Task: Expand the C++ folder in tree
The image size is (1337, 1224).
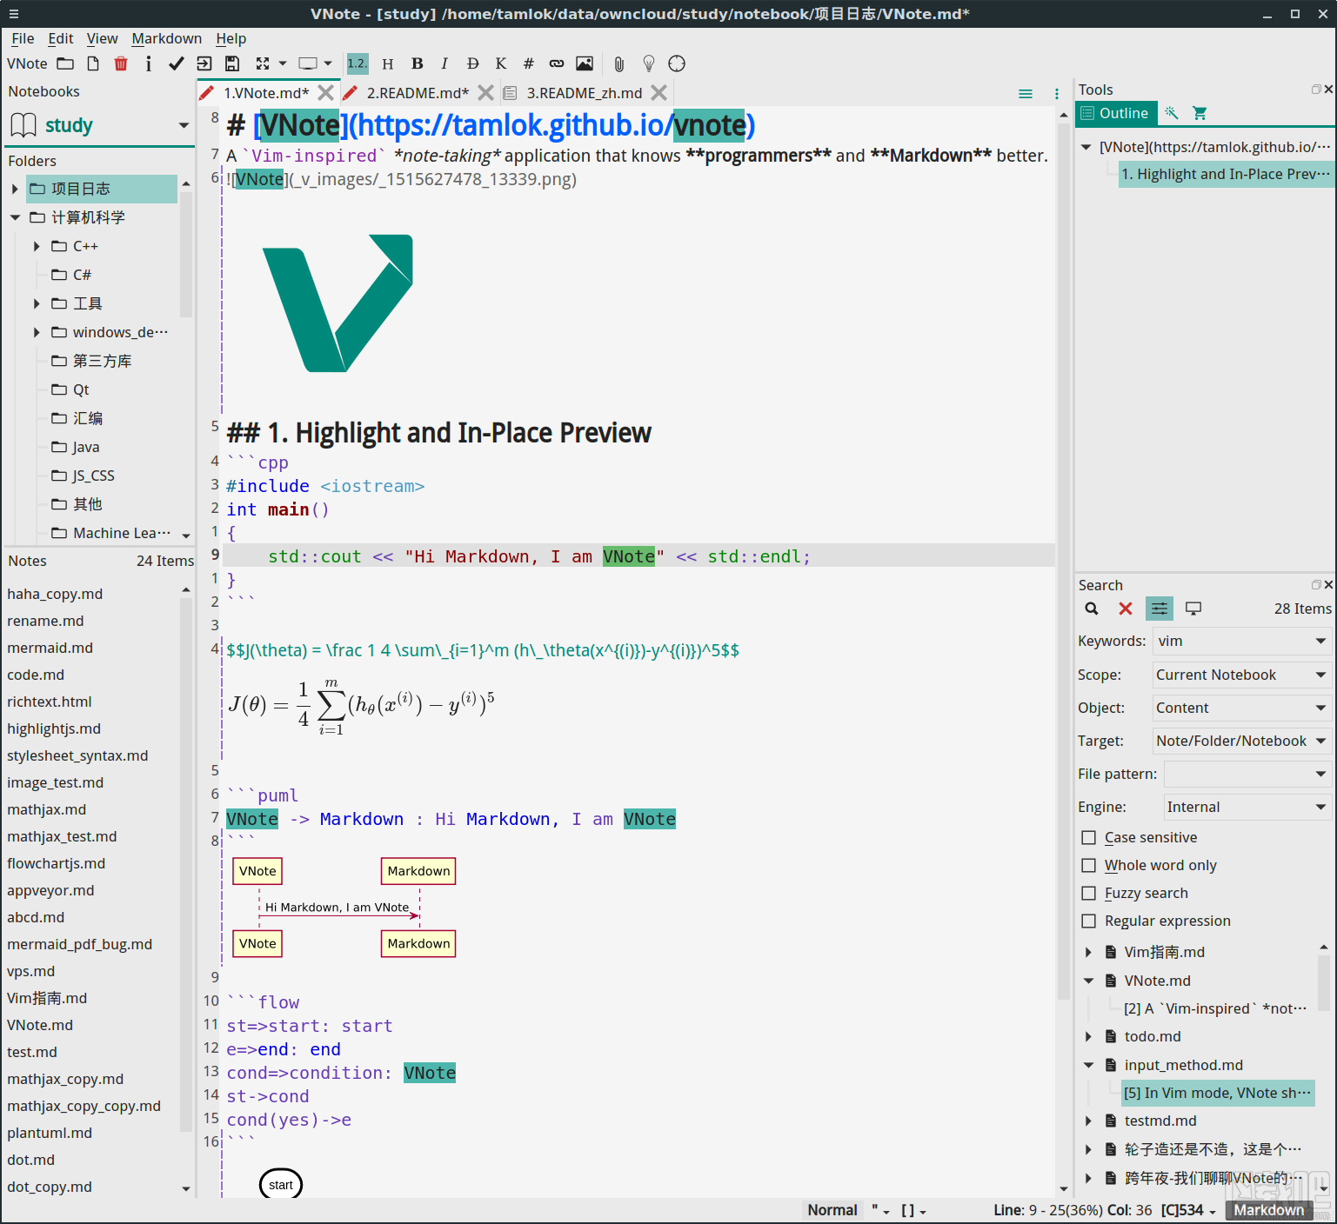Action: [x=37, y=246]
